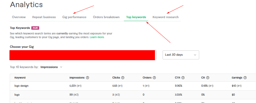Open the Choose your Gig selector
Image resolution: width=256 pixels, height=103 pixels.
(83, 55)
